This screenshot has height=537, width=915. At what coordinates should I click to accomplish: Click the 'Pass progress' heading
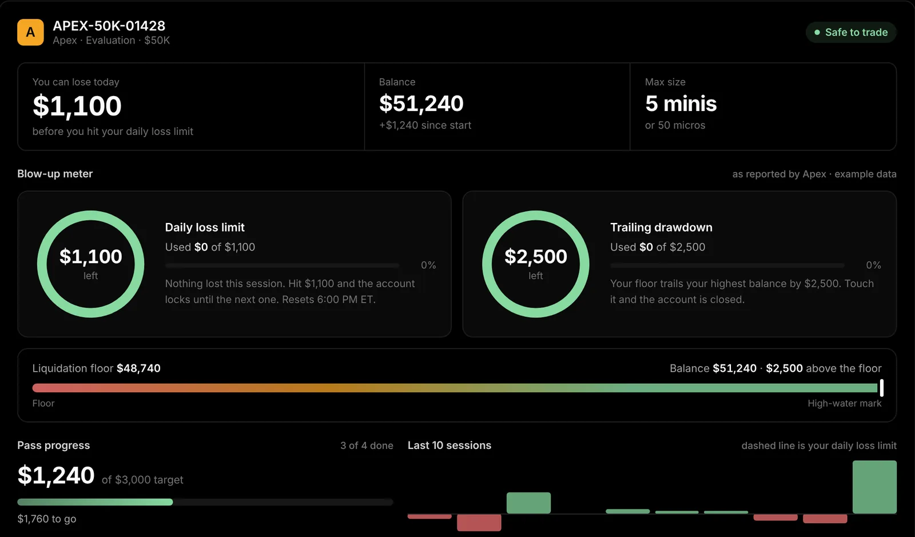54,445
